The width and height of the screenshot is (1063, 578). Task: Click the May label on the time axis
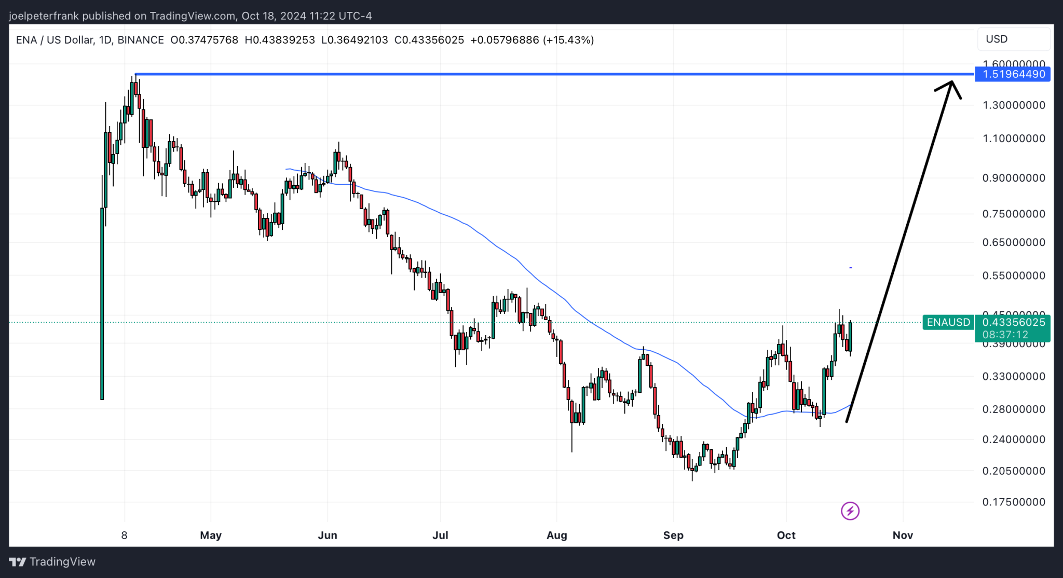[211, 535]
